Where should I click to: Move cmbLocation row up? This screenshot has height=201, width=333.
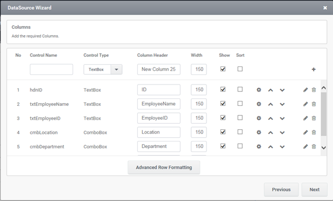pyautogui.click(x=271, y=132)
